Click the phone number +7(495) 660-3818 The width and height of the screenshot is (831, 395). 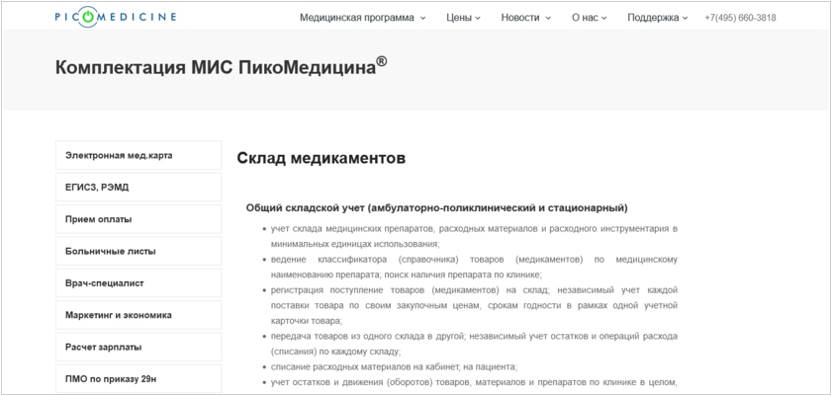click(740, 18)
